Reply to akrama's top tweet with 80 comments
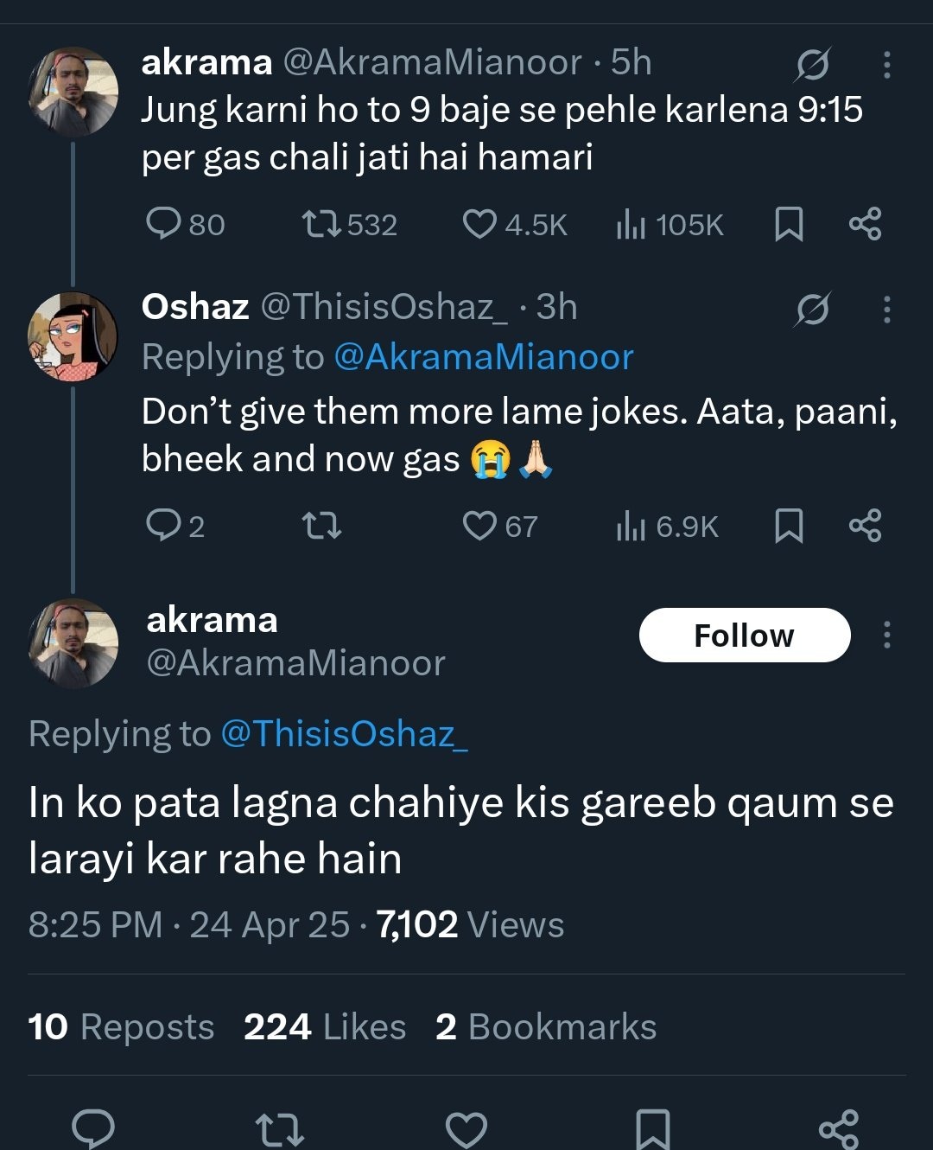 point(162,224)
